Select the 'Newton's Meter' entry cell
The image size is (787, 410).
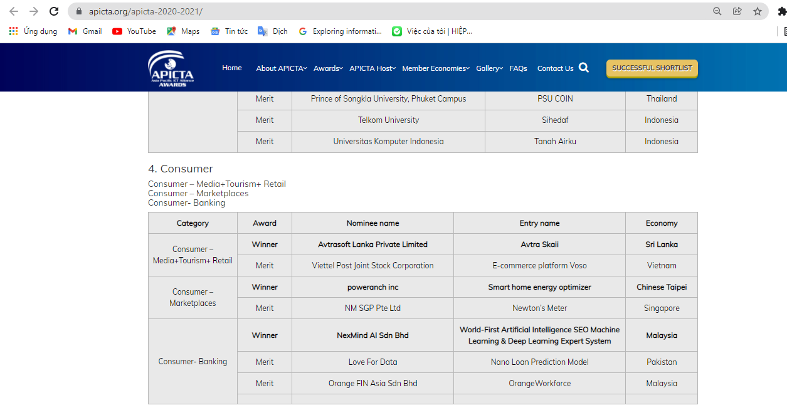click(x=540, y=308)
